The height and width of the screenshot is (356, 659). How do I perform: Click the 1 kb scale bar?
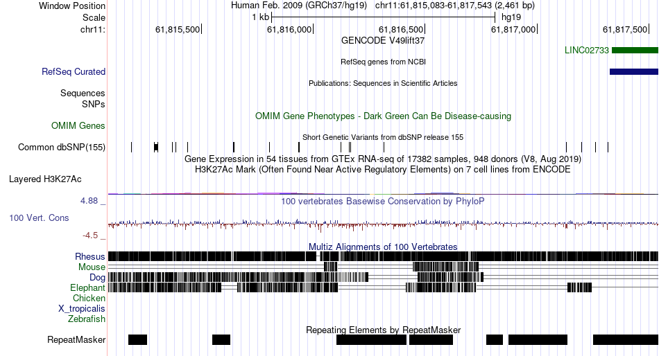[384, 17]
